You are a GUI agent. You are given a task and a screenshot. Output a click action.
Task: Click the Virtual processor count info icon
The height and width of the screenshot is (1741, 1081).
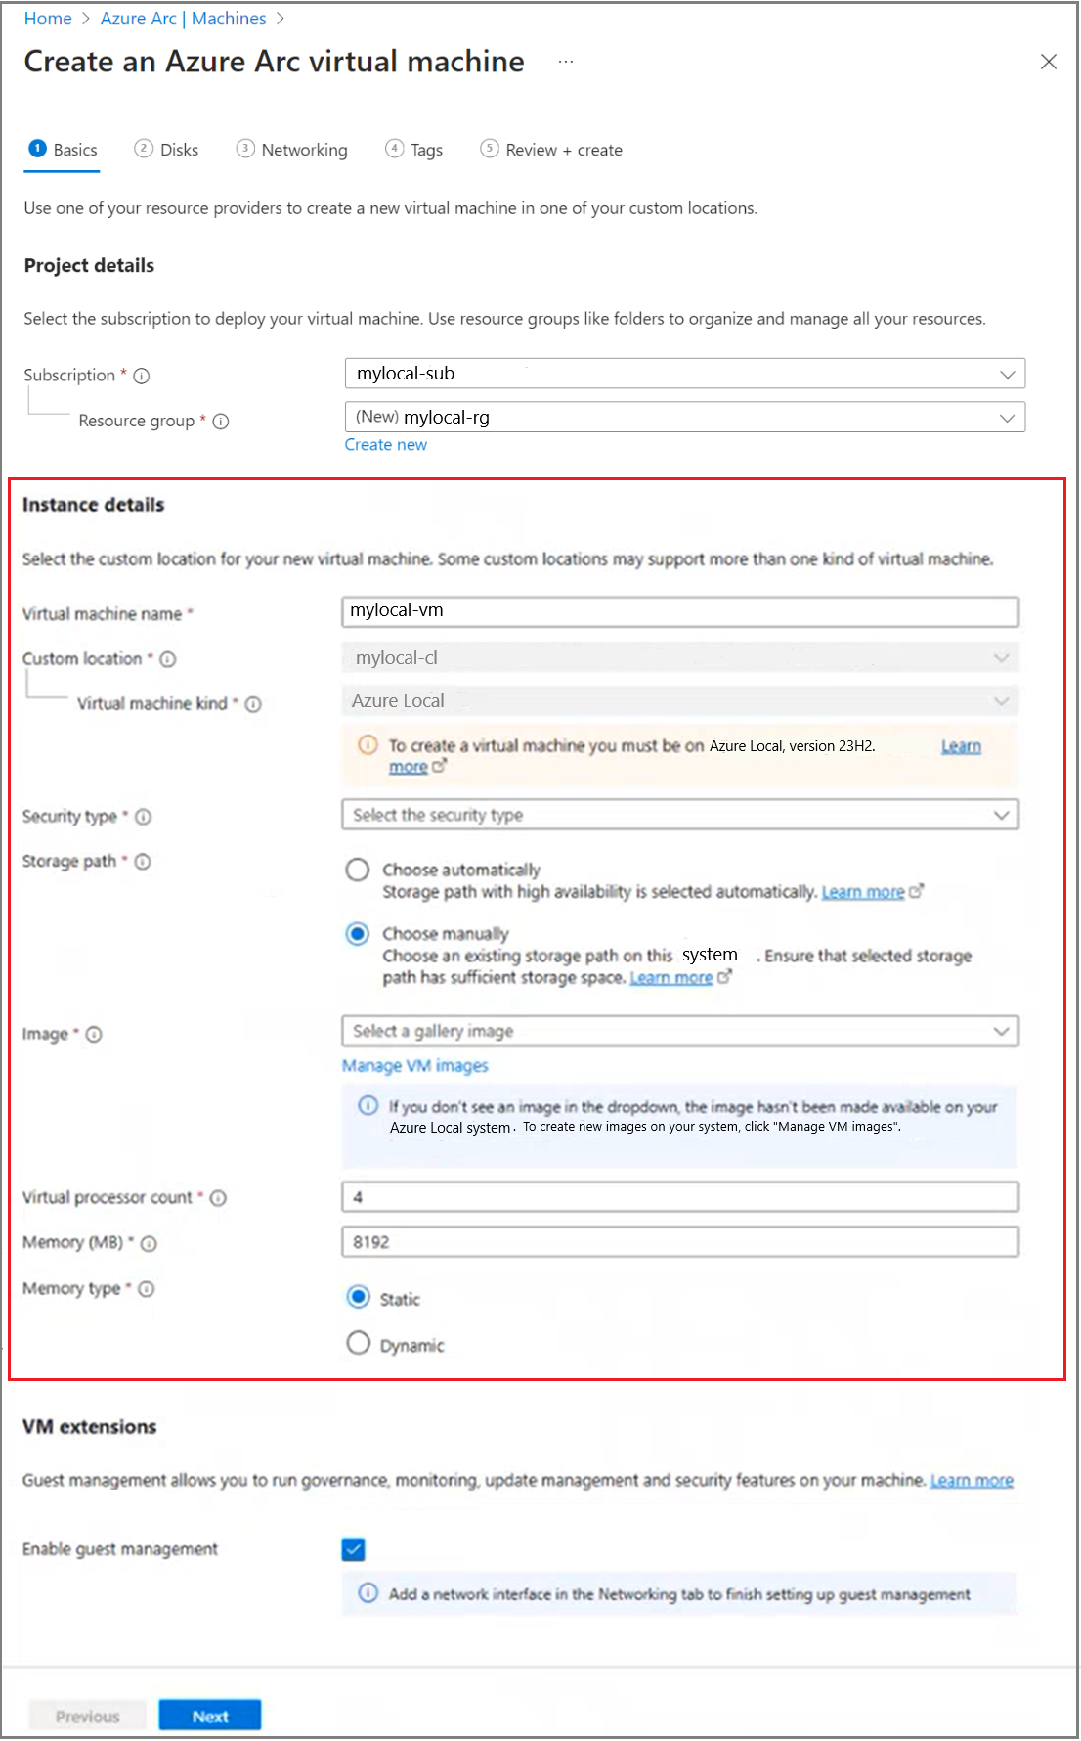219,1198
